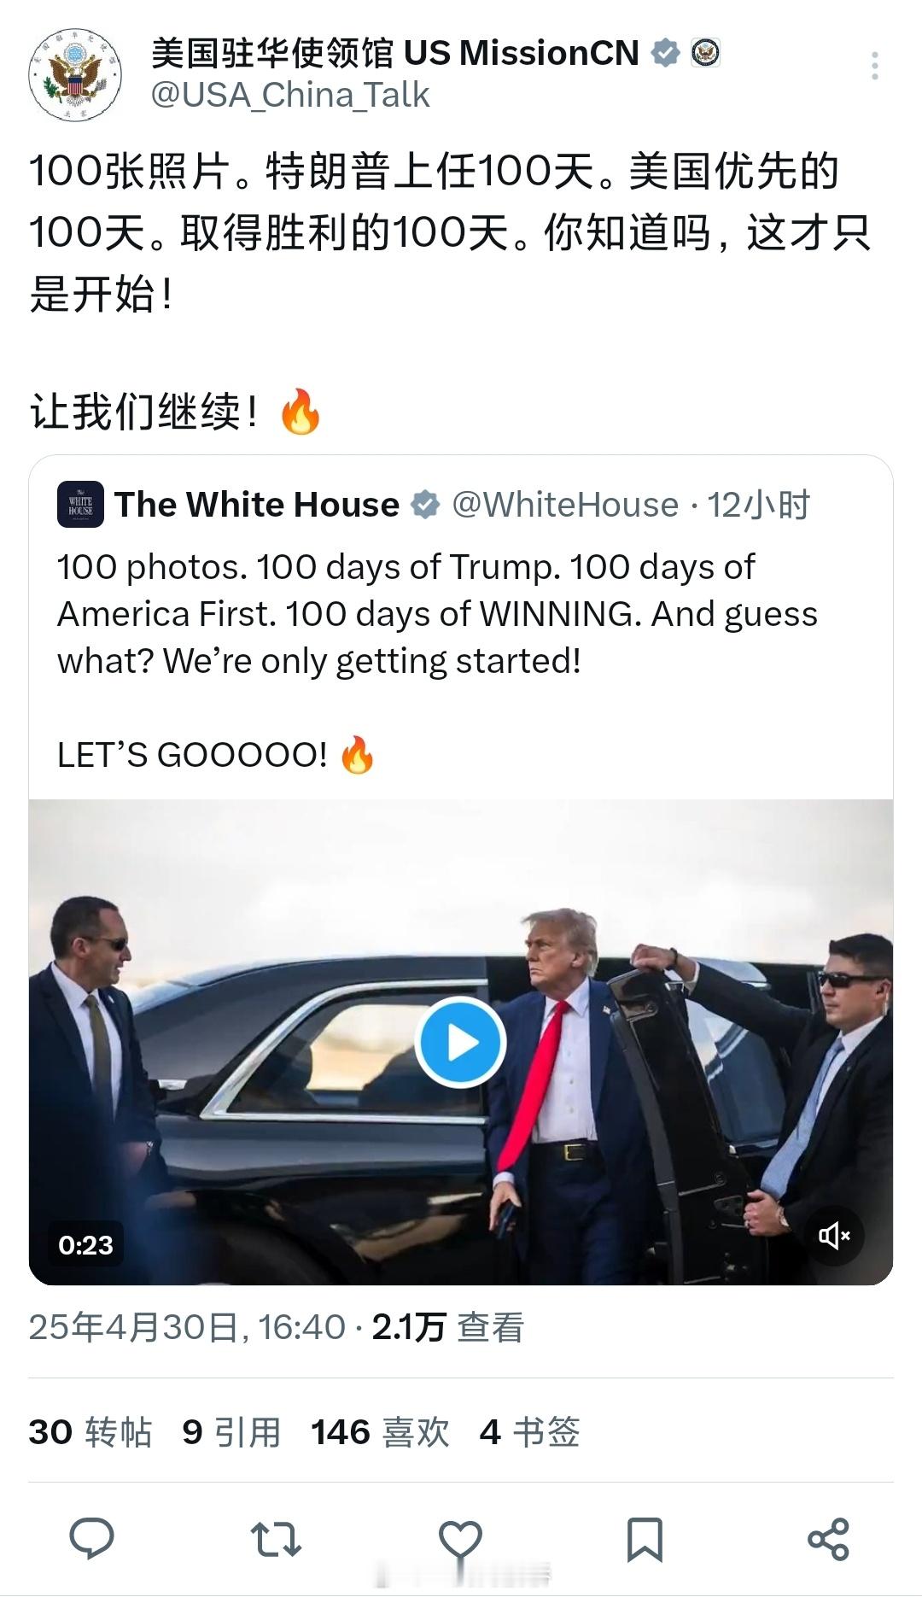Open the three-dot more options menu

pos(875,66)
